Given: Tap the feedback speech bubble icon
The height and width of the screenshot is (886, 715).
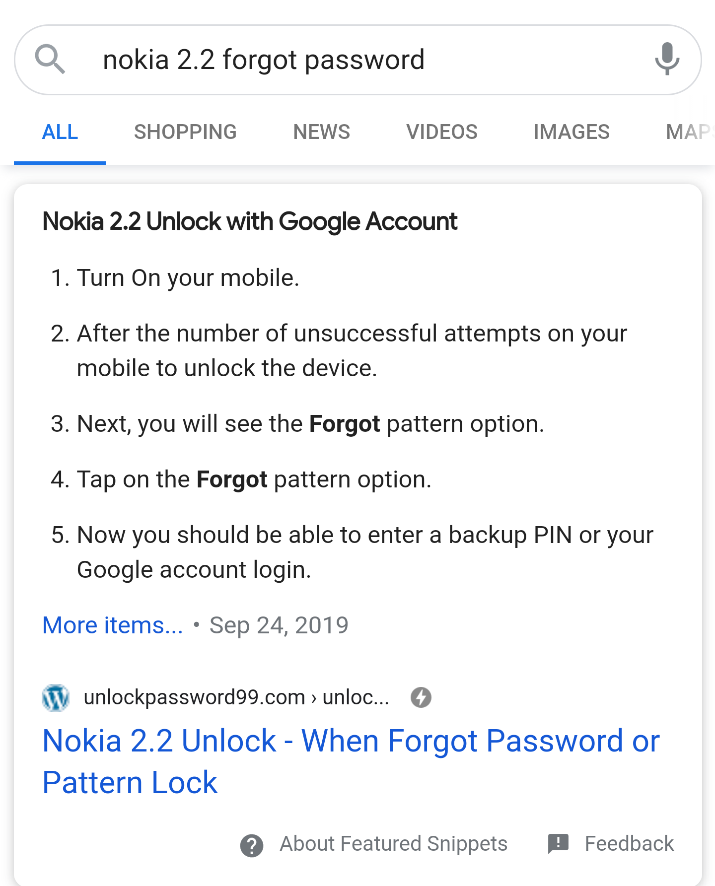Looking at the screenshot, I should pos(558,844).
